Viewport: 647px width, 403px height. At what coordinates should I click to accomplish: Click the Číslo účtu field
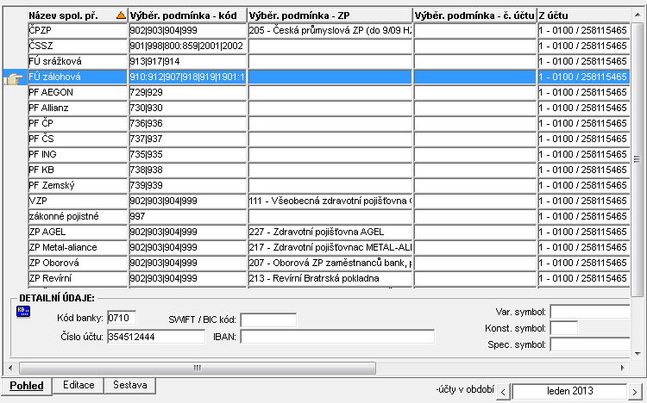coord(156,337)
